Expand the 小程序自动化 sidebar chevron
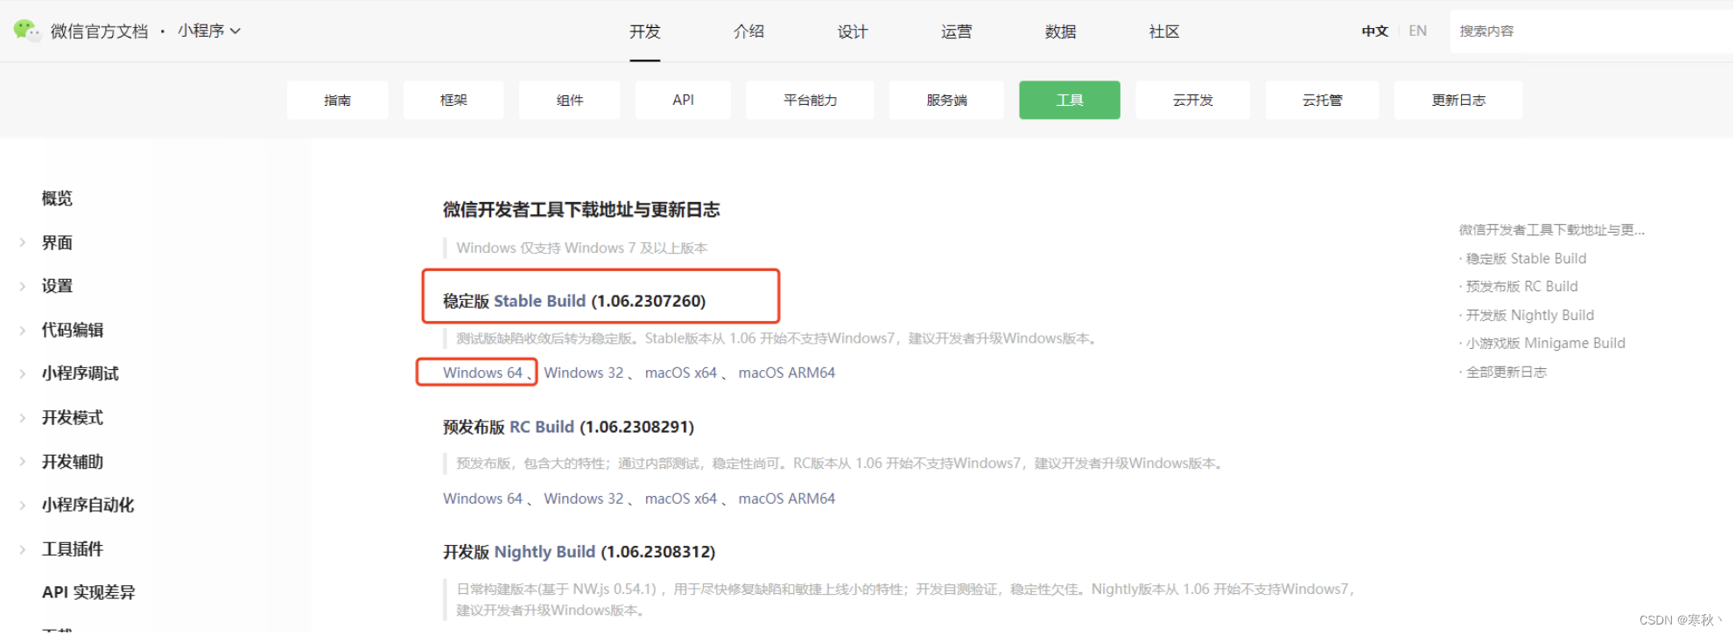The width and height of the screenshot is (1735, 635). pos(23,505)
